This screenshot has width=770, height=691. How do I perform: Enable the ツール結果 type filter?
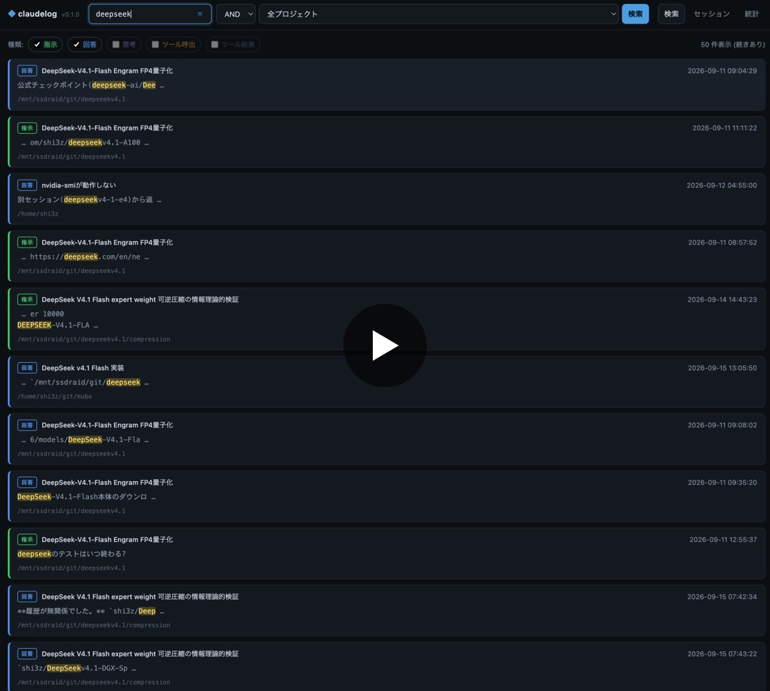pos(233,44)
